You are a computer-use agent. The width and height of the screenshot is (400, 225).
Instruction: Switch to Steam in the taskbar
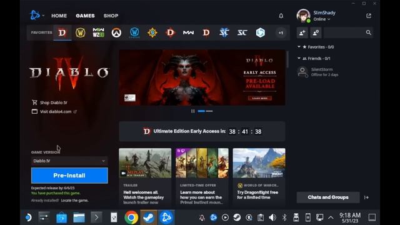pos(149,217)
